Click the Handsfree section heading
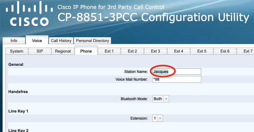Viewport: 254px width, 132px height. tap(18, 92)
